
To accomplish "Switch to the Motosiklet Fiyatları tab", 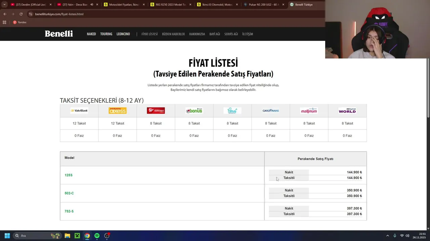I will click(124, 5).
